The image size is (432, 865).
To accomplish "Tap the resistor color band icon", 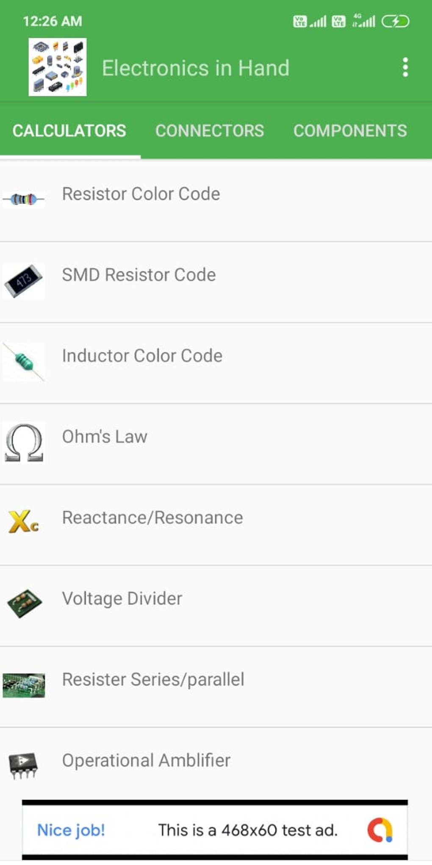I will [24, 199].
